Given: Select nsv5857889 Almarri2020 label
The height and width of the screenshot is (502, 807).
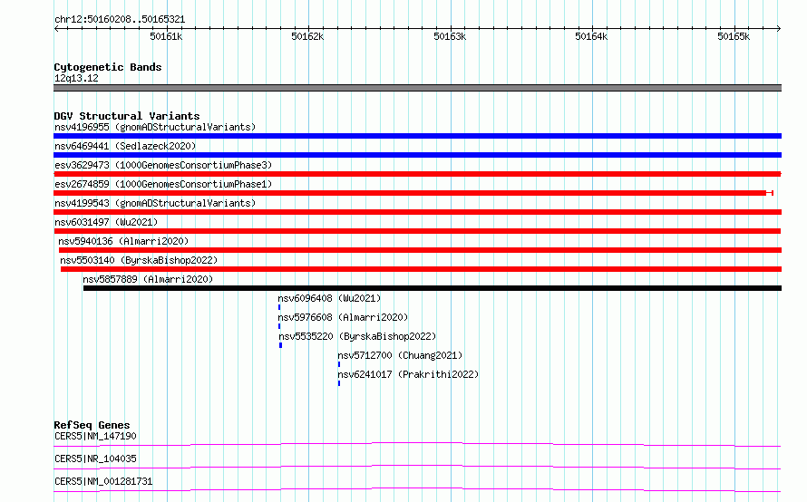Looking at the screenshot, I should [x=148, y=279].
